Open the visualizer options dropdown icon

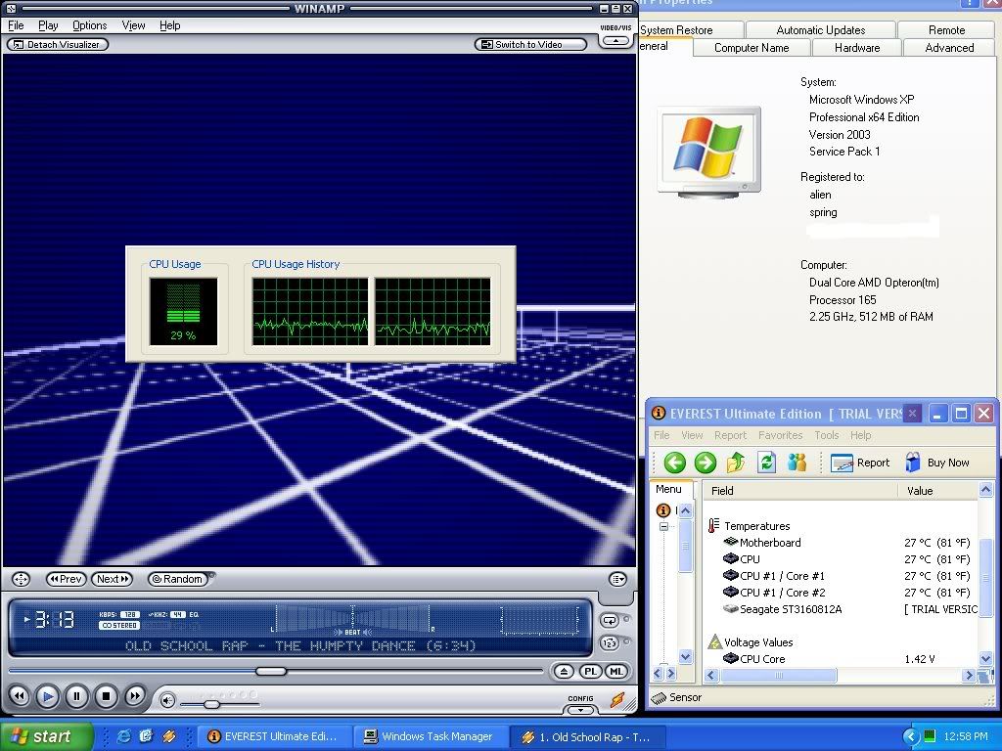617,579
